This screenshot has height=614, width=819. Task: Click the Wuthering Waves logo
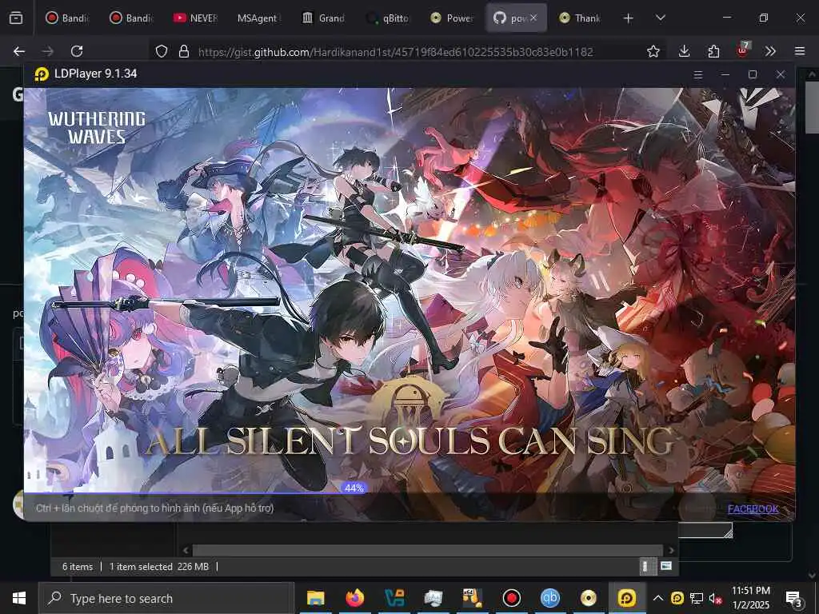point(97,127)
